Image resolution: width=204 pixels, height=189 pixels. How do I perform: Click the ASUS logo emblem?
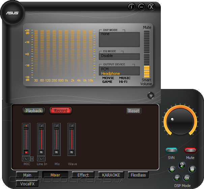[12, 13]
